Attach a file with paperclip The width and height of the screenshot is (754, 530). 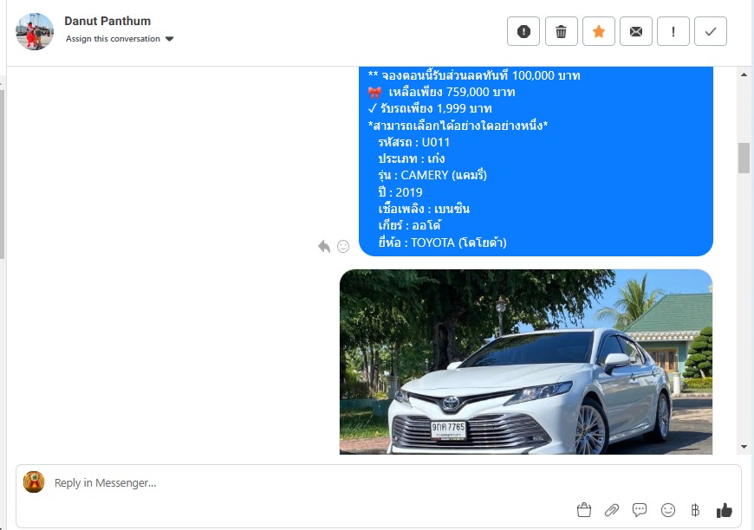click(x=612, y=510)
